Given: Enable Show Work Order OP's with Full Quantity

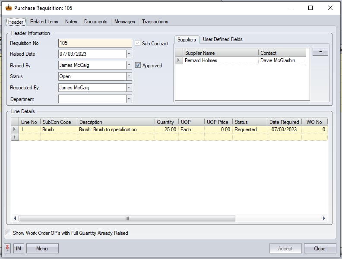Looking at the screenshot, I should [x=9, y=233].
